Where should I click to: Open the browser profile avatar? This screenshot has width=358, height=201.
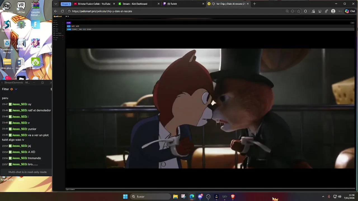[x=333, y=11]
